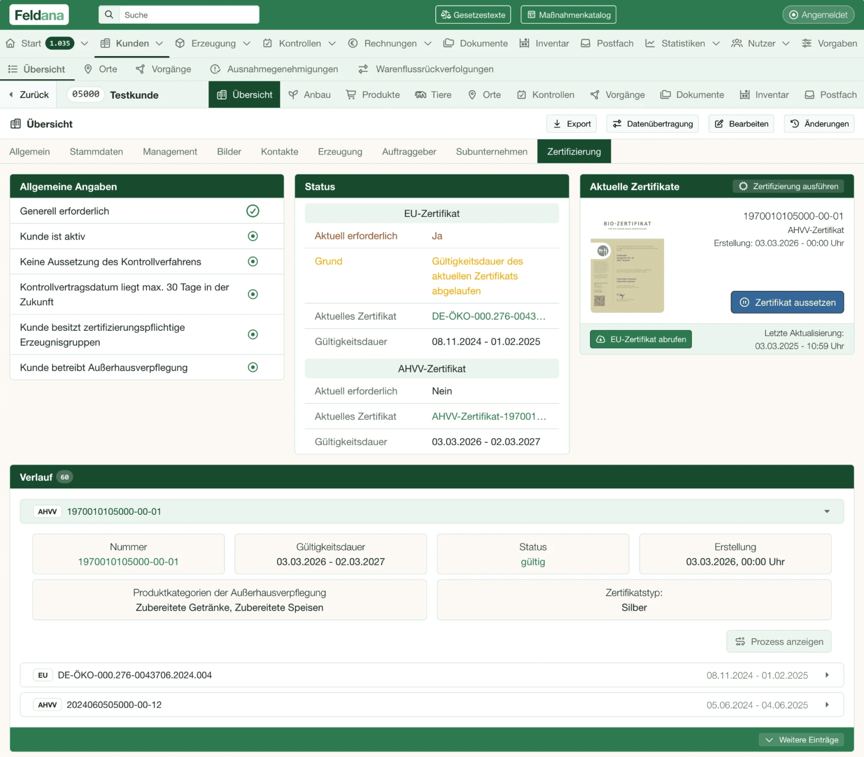This screenshot has height=757, width=864.
Task: Switch to the Stammdaten tab
Action: pos(96,152)
